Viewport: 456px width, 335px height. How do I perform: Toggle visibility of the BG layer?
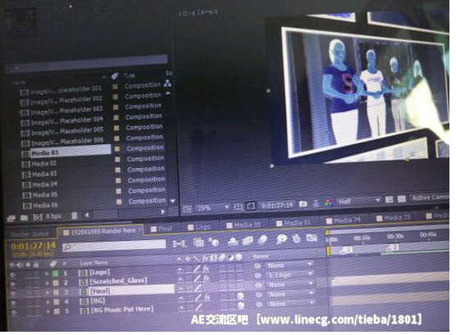[13, 303]
